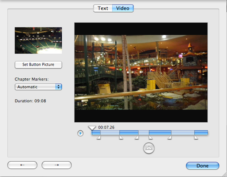
Task: Click the dropdown arrows on the Chapter Markers popup
Action: click(59, 87)
